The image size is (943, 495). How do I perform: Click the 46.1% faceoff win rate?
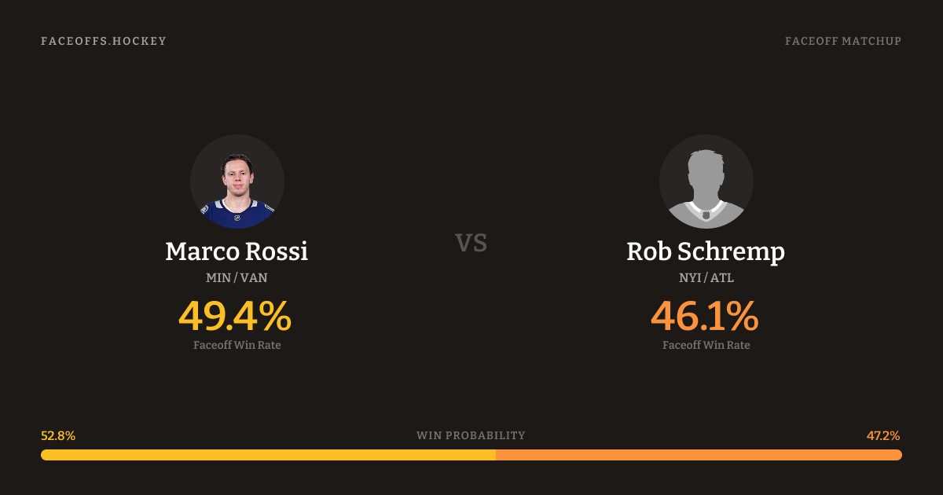[705, 316]
